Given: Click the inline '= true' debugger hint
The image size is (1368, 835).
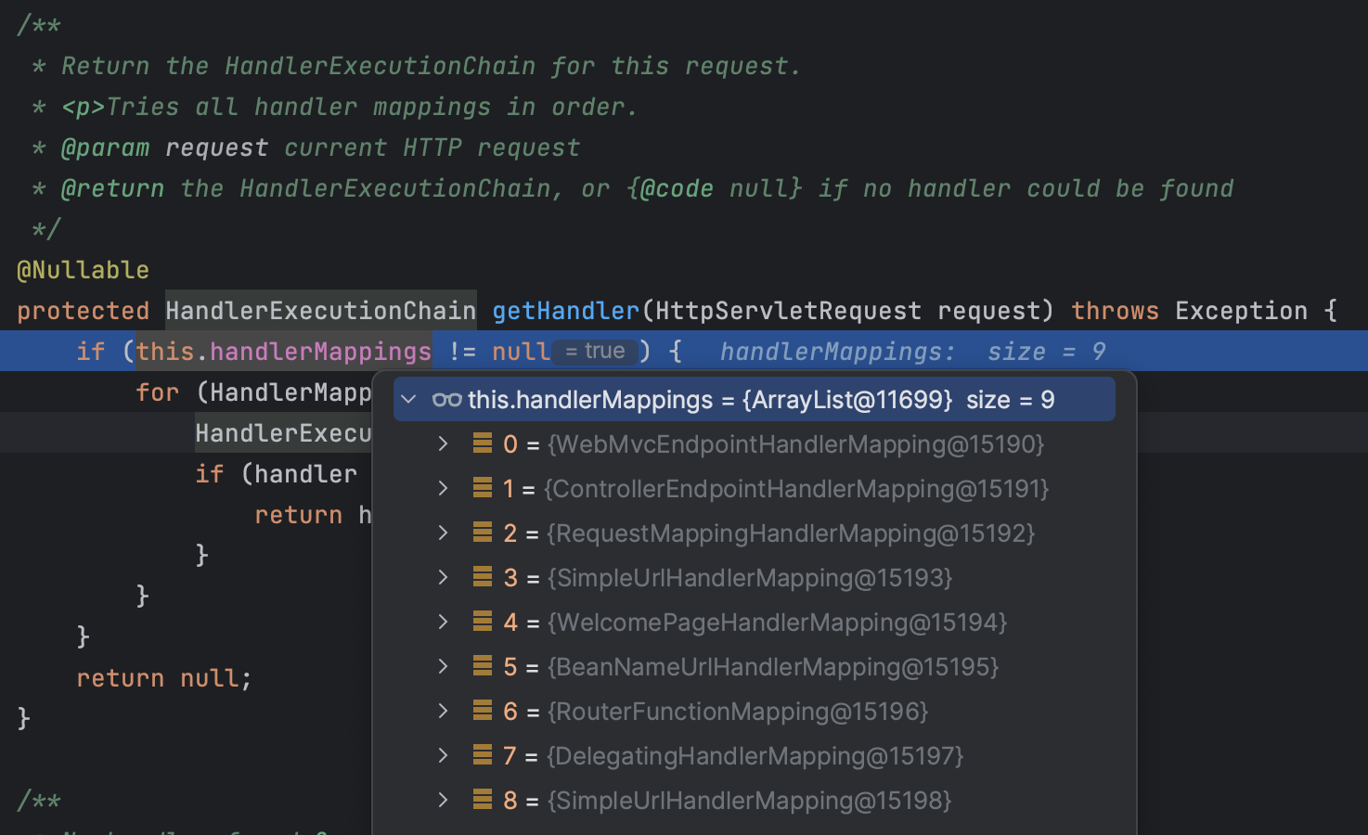Looking at the screenshot, I should [595, 352].
